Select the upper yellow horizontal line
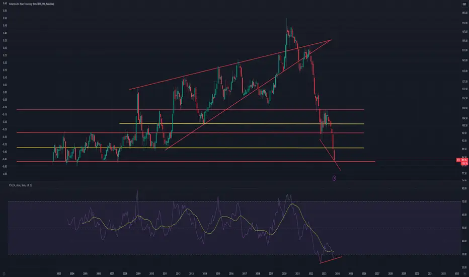 click(242, 124)
